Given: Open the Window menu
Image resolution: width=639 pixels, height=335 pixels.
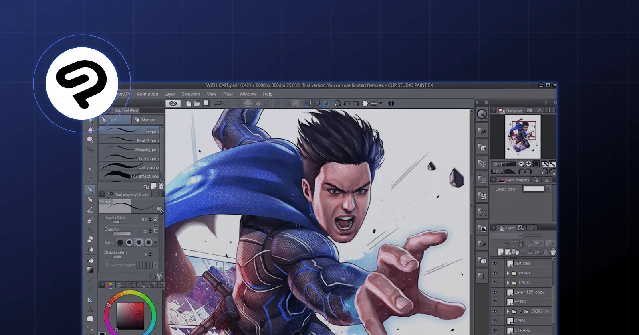Looking at the screenshot, I should pyautogui.click(x=248, y=94).
